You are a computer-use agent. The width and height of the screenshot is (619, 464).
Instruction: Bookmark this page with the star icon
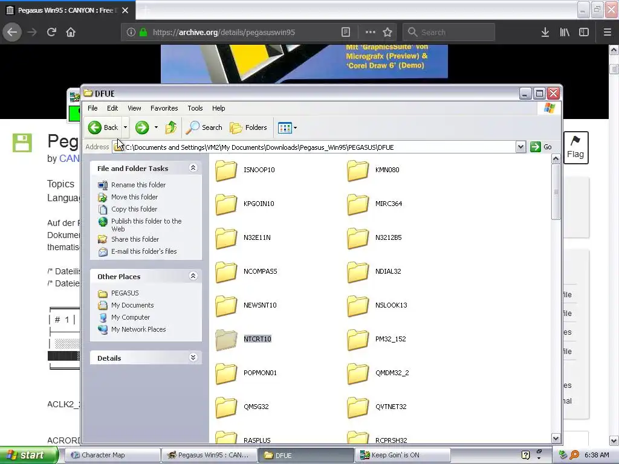coord(387,32)
